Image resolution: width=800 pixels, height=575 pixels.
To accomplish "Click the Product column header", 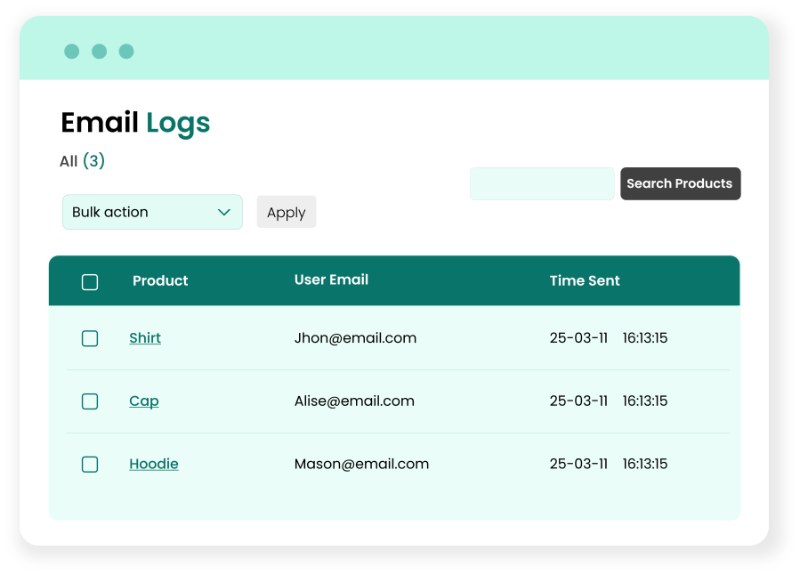I will [x=160, y=280].
